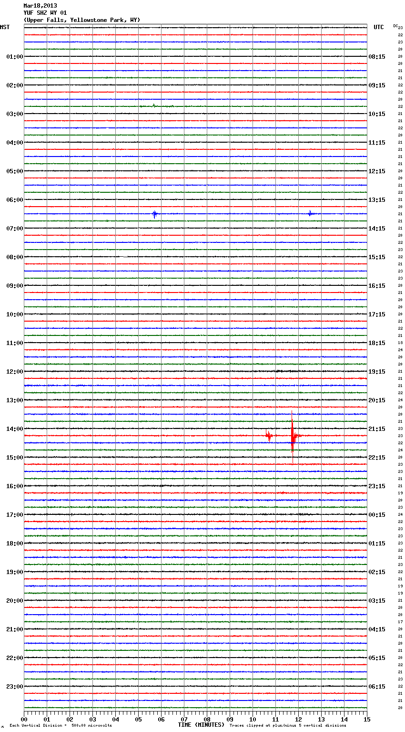Click the "DC" column header
The width and height of the screenshot is (405, 732).
395,26
